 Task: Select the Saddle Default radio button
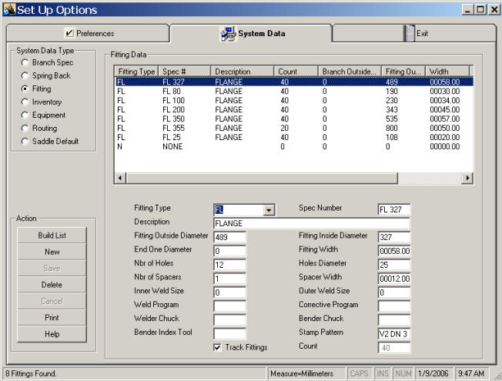(25, 141)
